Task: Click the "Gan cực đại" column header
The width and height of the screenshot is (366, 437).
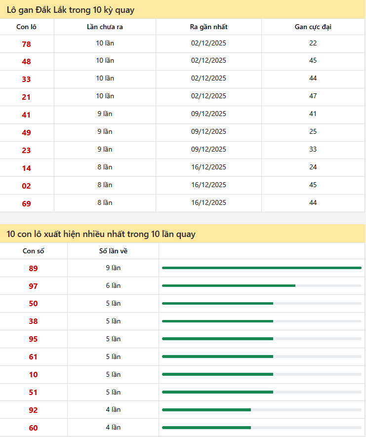Action: [x=313, y=27]
